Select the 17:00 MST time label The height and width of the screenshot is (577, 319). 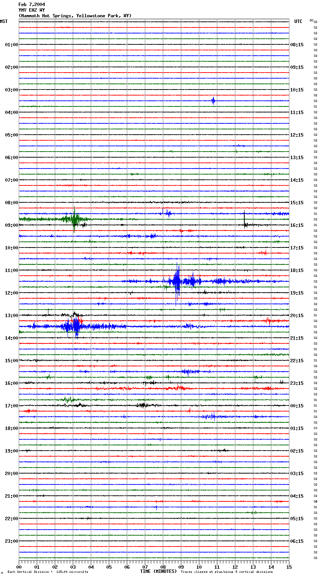pyautogui.click(x=12, y=406)
